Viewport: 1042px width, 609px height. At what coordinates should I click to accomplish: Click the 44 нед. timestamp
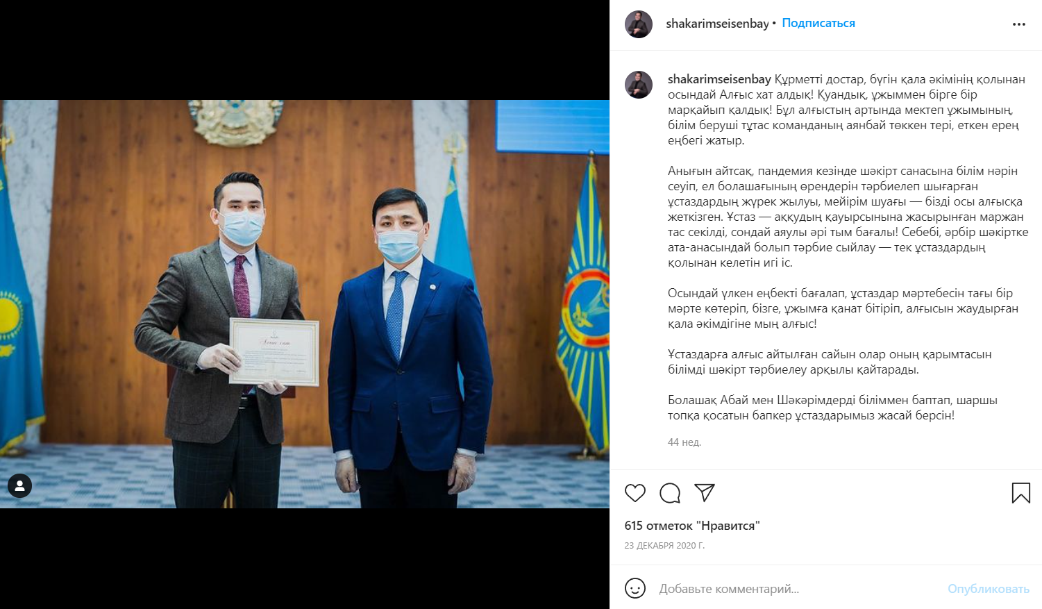tap(684, 442)
